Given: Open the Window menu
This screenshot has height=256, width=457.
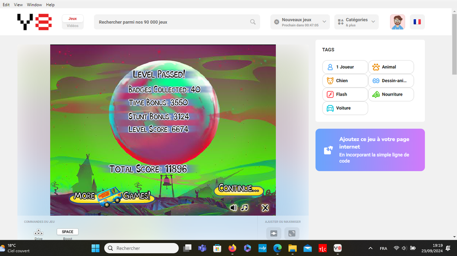Looking at the screenshot, I should (34, 5).
